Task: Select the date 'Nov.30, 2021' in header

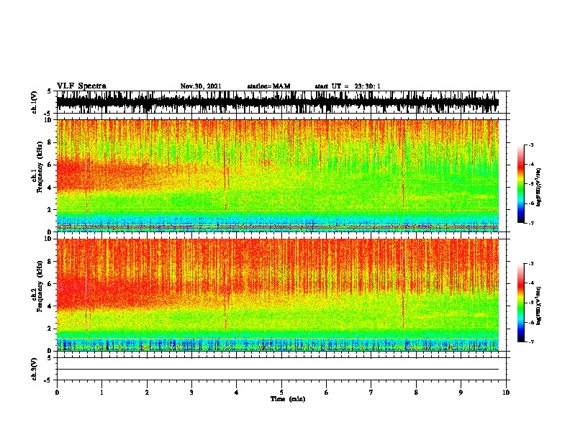Action: click(201, 86)
